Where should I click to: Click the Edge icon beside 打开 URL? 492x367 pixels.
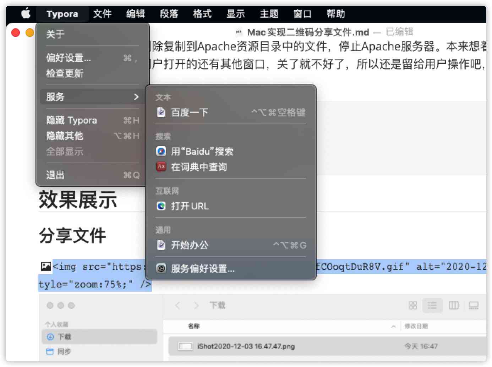pyautogui.click(x=161, y=206)
